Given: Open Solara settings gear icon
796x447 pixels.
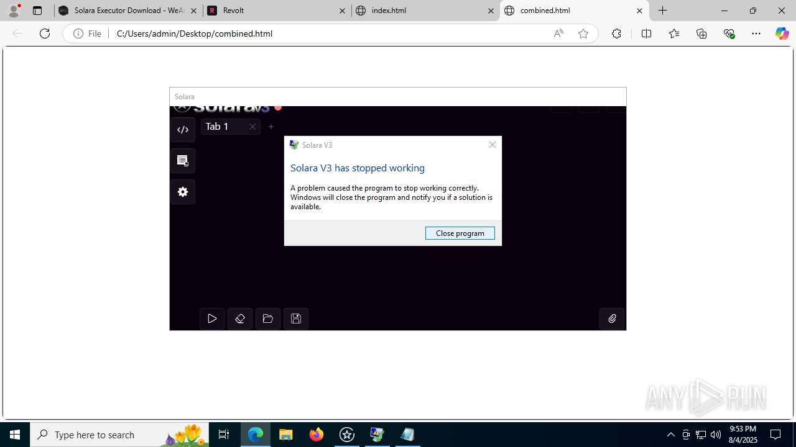Looking at the screenshot, I should (183, 192).
